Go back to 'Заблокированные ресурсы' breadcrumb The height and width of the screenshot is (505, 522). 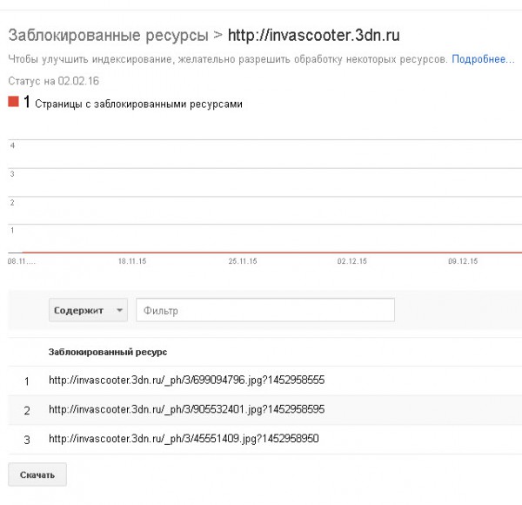(x=108, y=36)
